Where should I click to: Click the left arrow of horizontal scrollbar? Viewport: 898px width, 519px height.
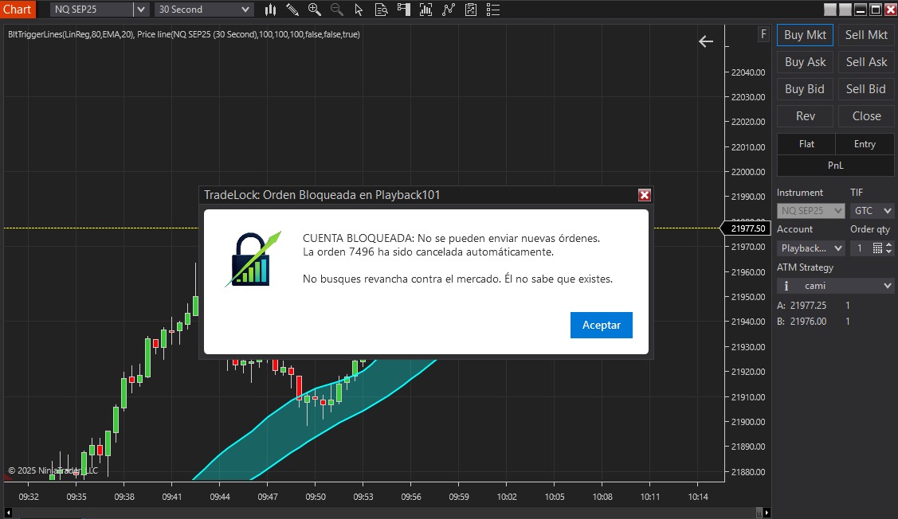click(x=8, y=513)
